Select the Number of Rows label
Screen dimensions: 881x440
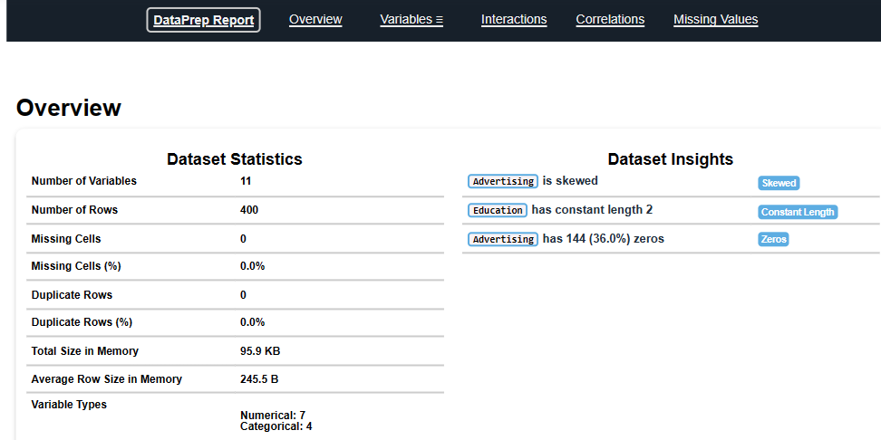(74, 210)
